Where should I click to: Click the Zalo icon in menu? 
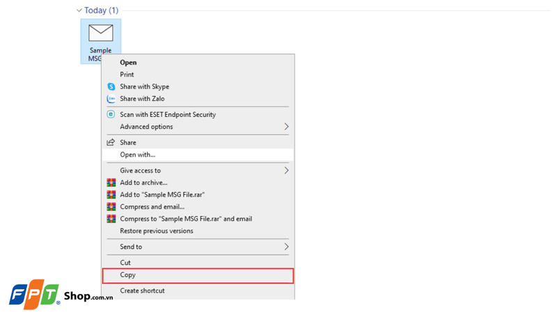tap(111, 99)
